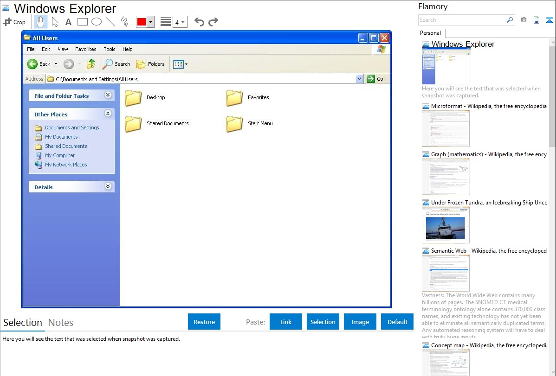Open the Favorites menu in the menu bar

[86, 49]
